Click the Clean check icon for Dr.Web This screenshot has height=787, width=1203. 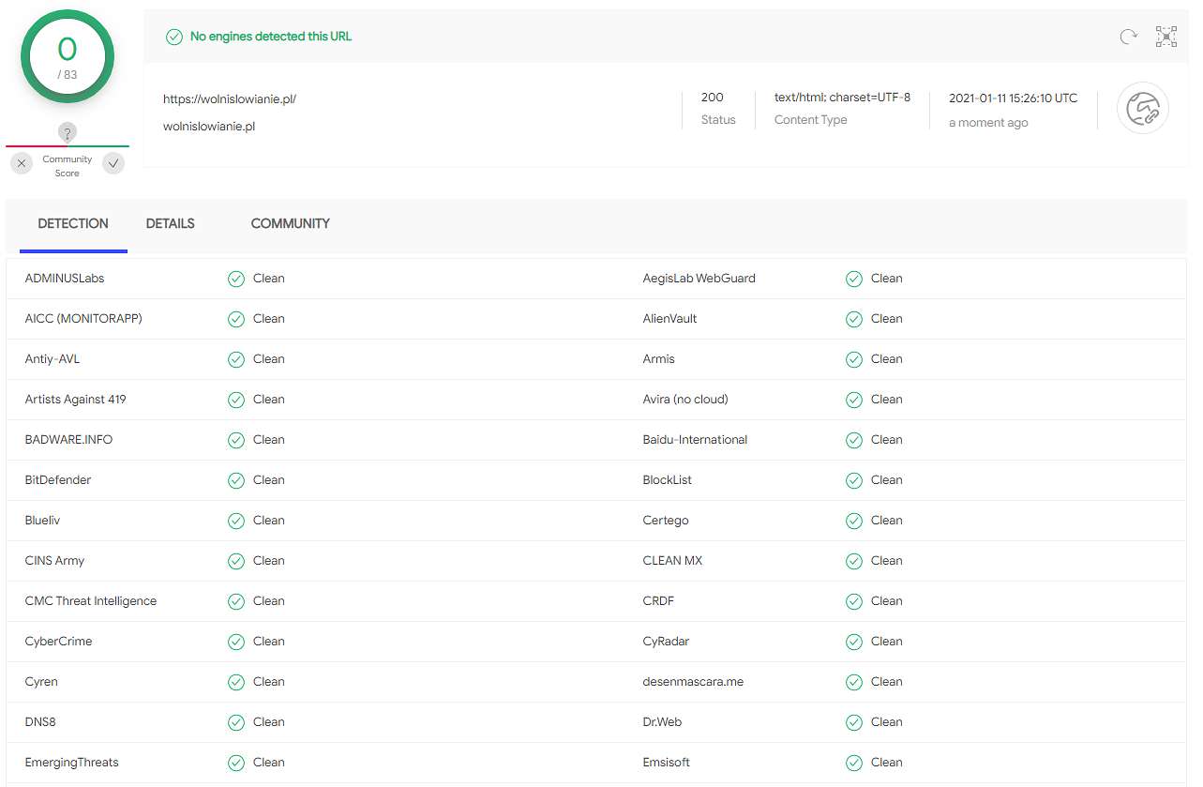[x=854, y=722]
